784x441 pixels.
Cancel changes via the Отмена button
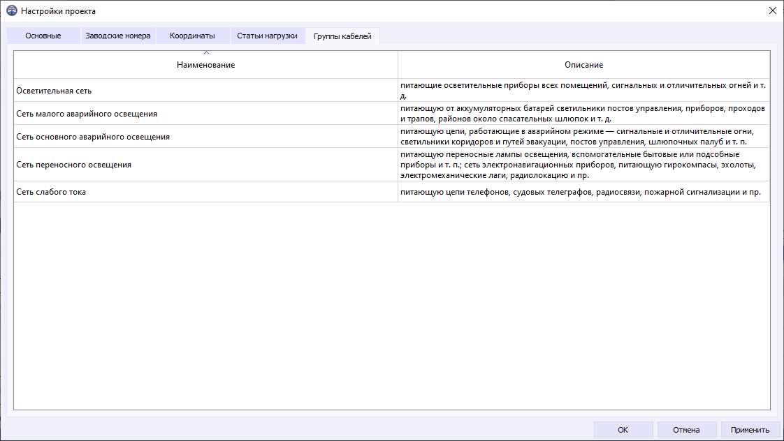pyautogui.click(x=686, y=429)
